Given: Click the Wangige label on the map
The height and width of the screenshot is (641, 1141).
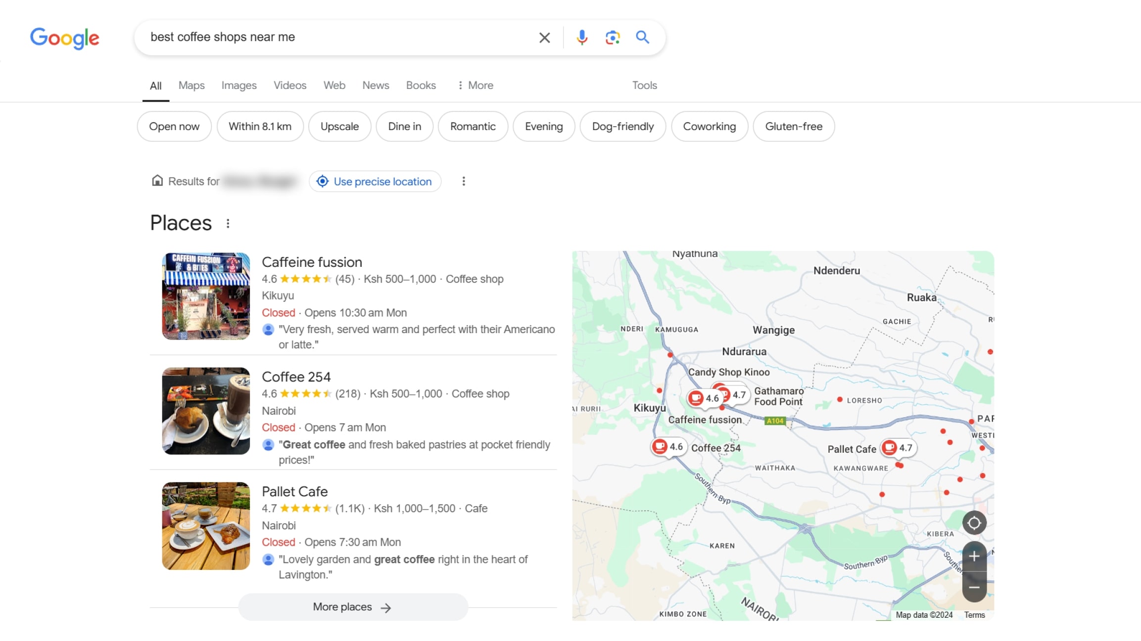Looking at the screenshot, I should 773,330.
